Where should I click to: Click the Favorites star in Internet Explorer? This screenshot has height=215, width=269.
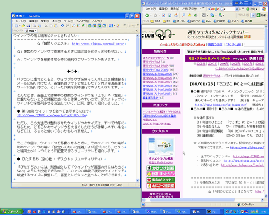point(190,15)
